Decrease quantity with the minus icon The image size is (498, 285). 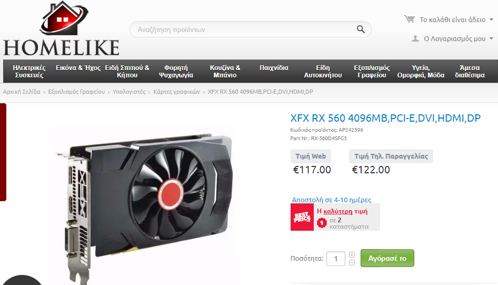(x=352, y=262)
